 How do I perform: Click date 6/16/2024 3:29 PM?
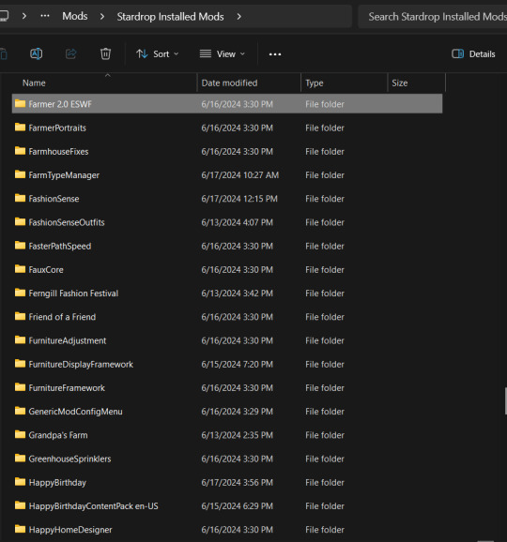coord(237,412)
